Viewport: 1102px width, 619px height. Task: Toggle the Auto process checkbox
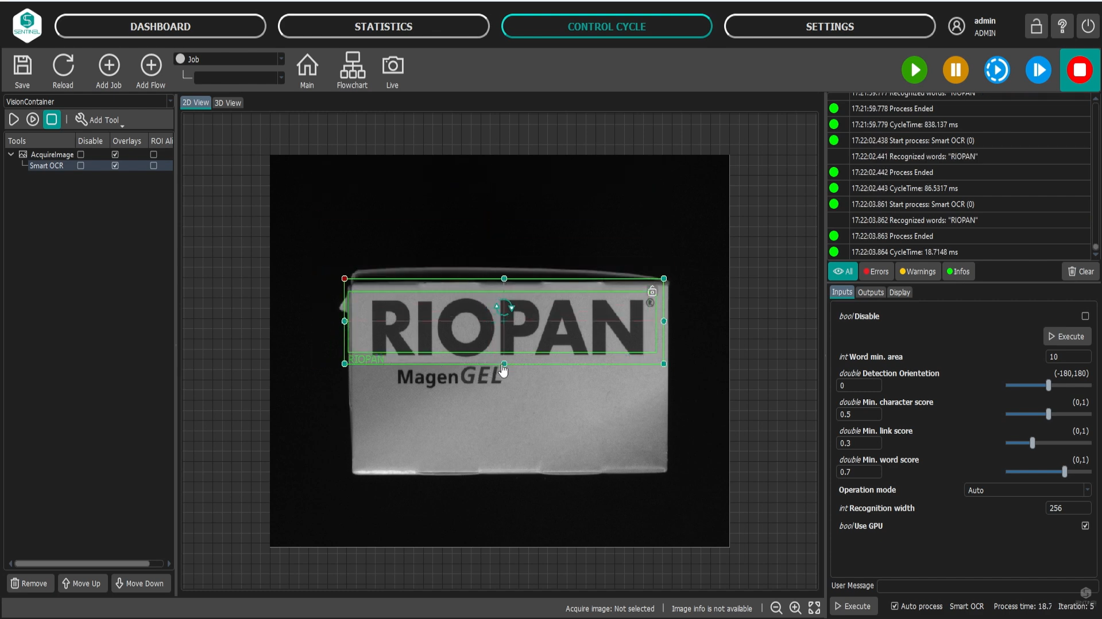point(894,606)
